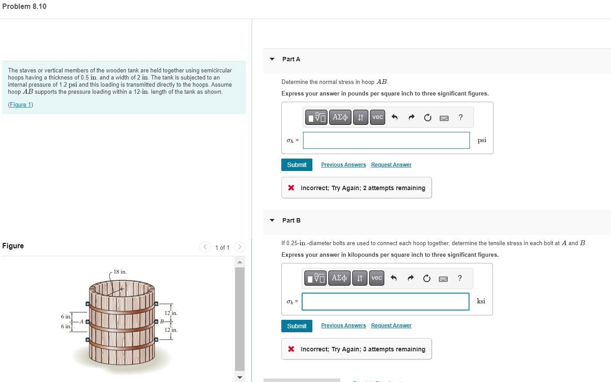Open the keyboard shortcuts icon in Part B

pyautogui.click(x=443, y=278)
